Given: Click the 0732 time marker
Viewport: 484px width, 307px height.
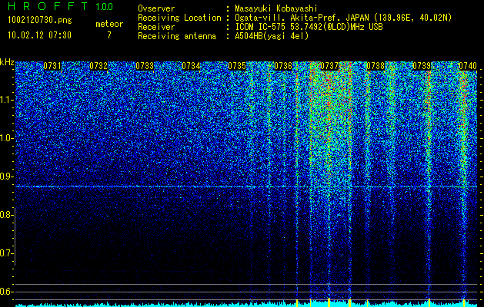Looking at the screenshot, I should (x=98, y=66).
